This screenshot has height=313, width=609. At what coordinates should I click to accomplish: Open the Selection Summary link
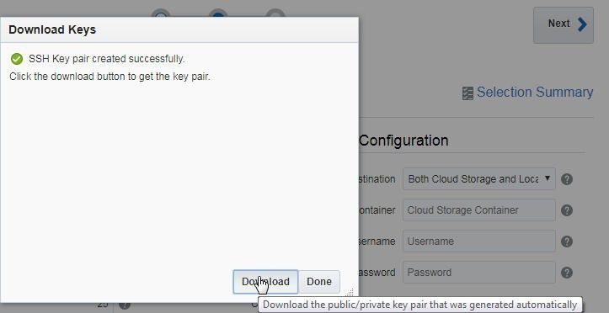coord(534,93)
